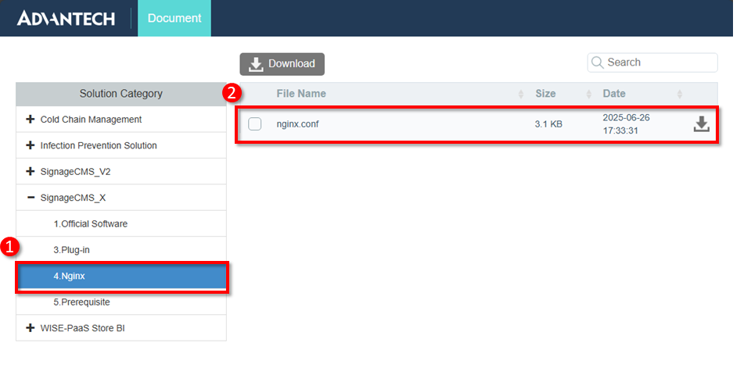Click the Date column sort arrows

click(679, 95)
